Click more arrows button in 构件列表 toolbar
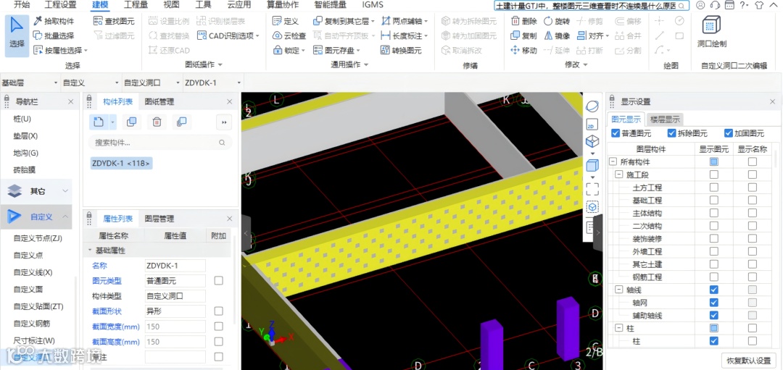The height and width of the screenshot is (370, 783). pos(224,122)
